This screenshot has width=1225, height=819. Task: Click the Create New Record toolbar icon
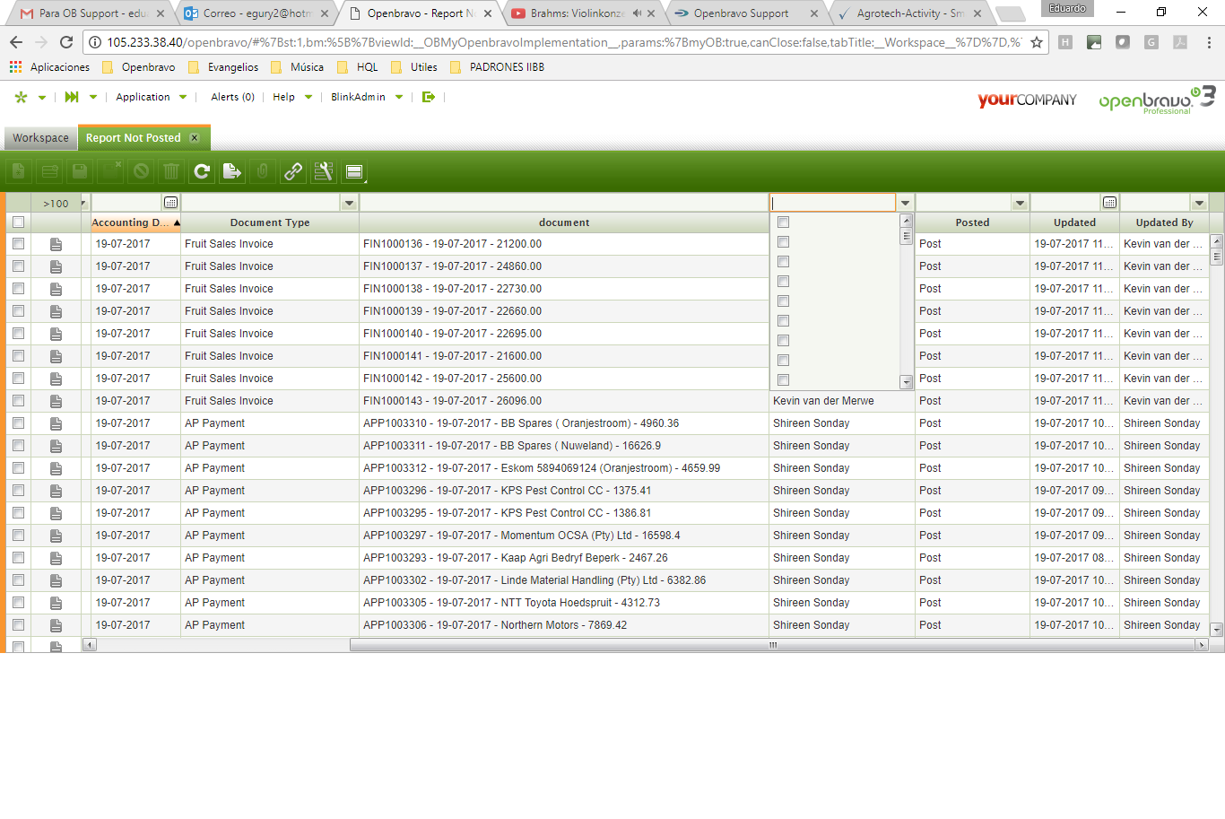pyautogui.click(x=19, y=171)
